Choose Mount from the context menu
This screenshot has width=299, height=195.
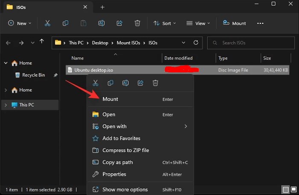pyautogui.click(x=141, y=99)
